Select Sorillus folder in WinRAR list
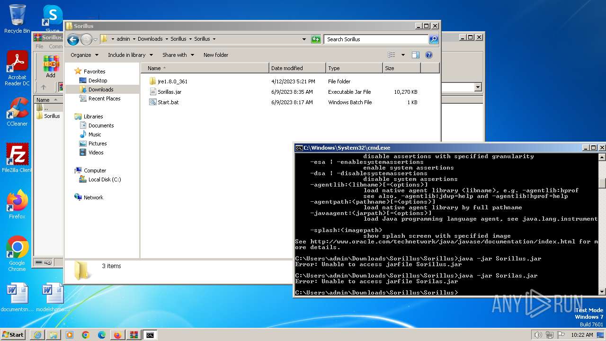This screenshot has height=341, width=606. click(49, 116)
